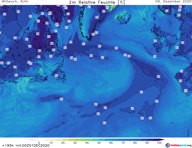Click the "+195h" forecast hour text
The height and width of the screenshot is (148, 192).
tap(8, 145)
